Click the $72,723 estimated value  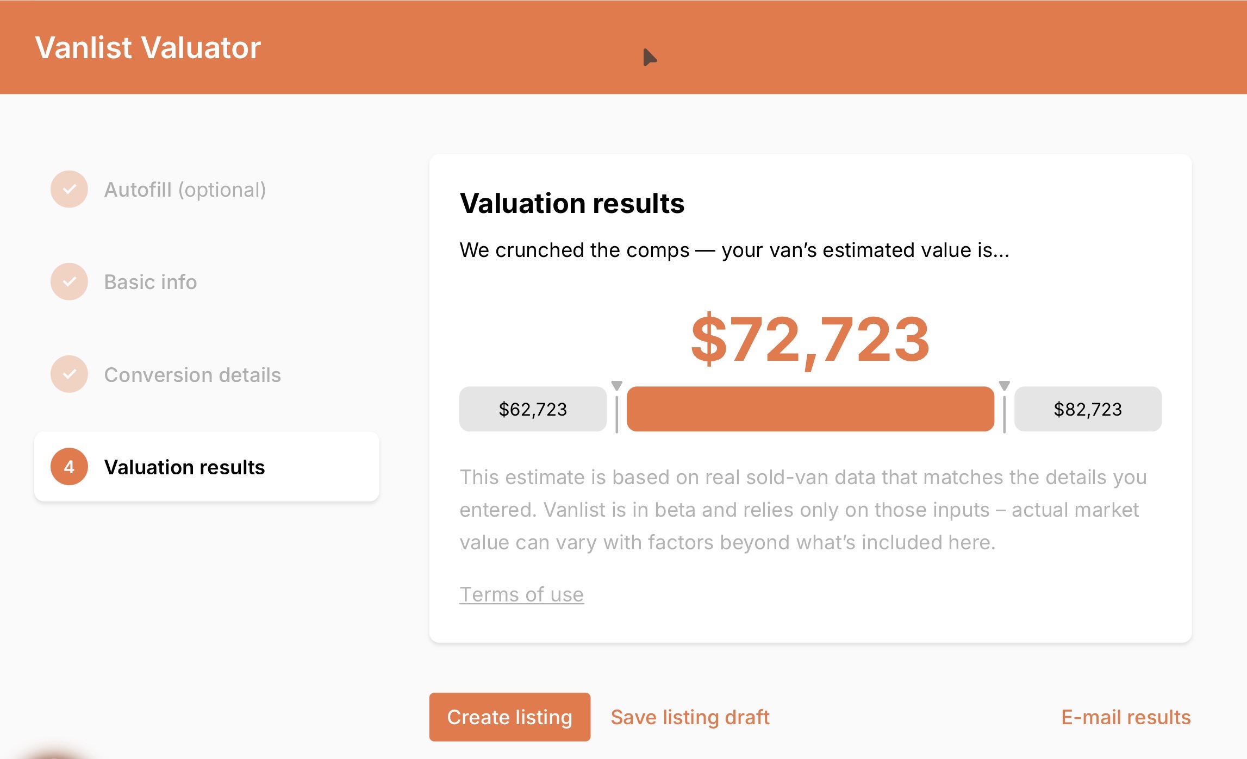pos(810,340)
